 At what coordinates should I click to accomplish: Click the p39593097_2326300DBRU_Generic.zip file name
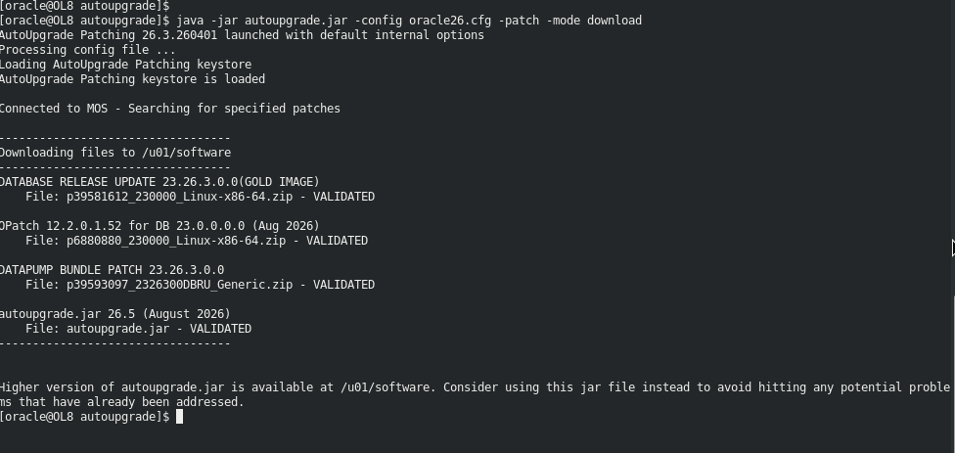[x=179, y=285]
